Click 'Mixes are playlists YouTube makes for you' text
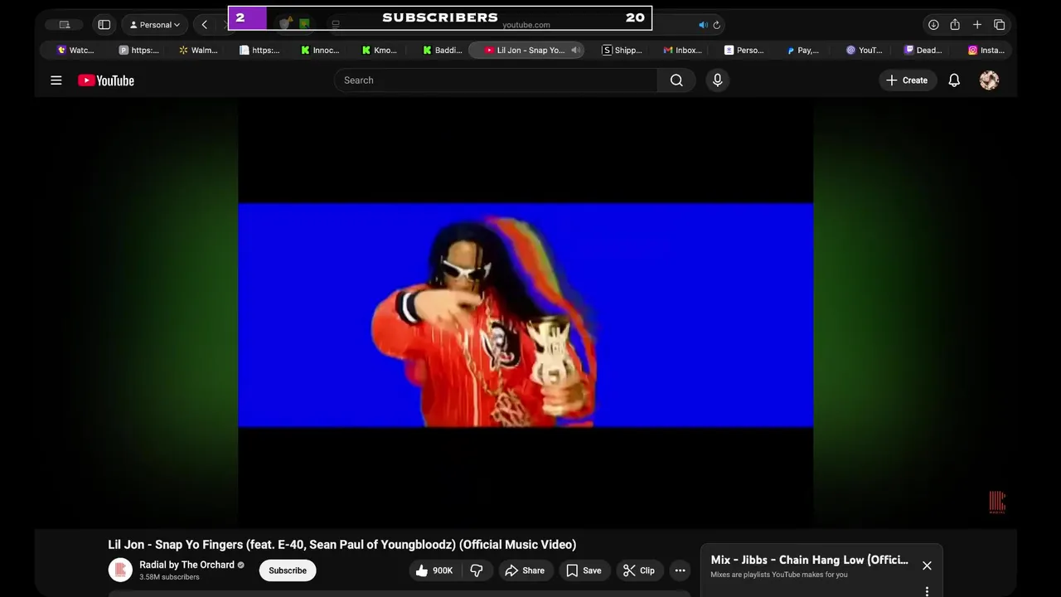The width and height of the screenshot is (1061, 597). [x=779, y=575]
